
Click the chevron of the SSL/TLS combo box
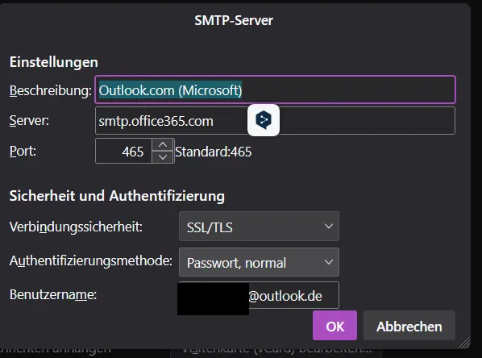[x=329, y=227]
